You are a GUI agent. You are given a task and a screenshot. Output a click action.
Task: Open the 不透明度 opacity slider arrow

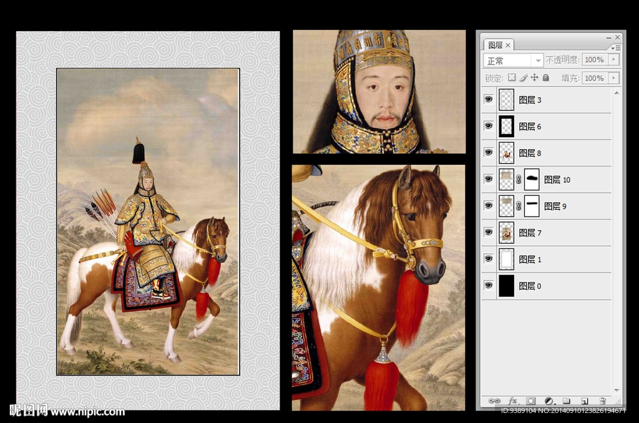[x=613, y=60]
